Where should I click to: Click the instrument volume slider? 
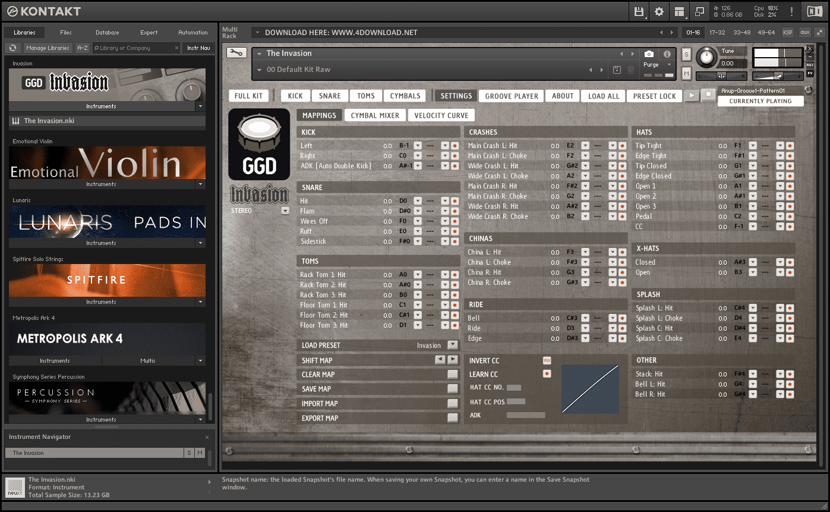click(777, 76)
